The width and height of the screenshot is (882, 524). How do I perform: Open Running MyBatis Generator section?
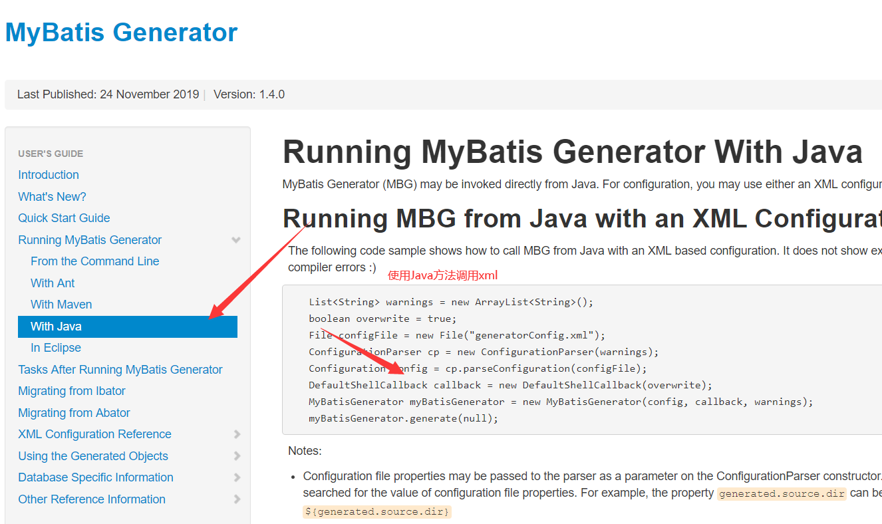90,240
